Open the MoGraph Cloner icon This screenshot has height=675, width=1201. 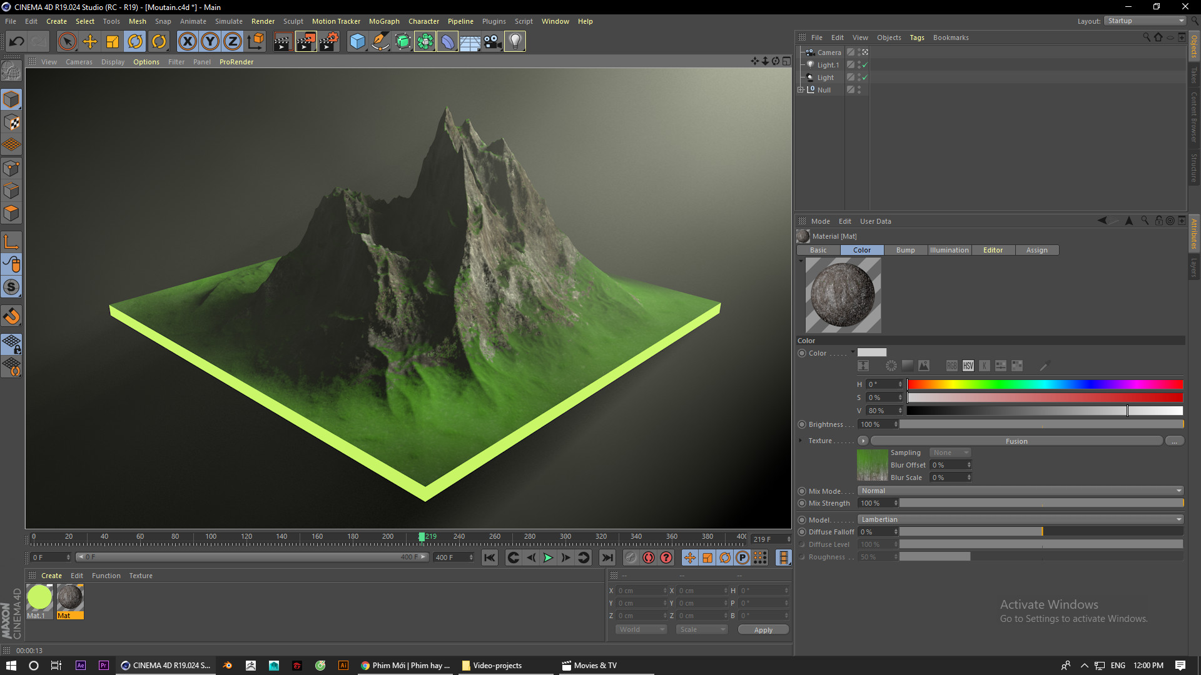425,41
